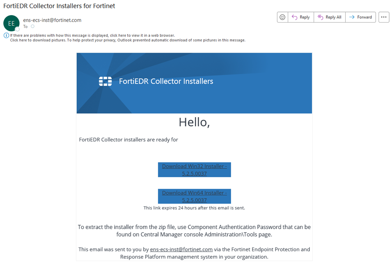Download the Win64 Installer 5.2.5.0037

pos(194,196)
